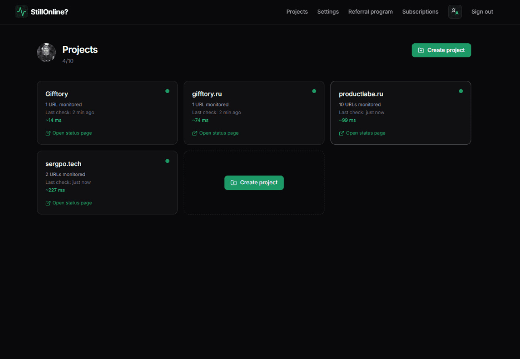The image size is (520, 359).
Task: Open status page for Gifftory
Action: pos(69,133)
